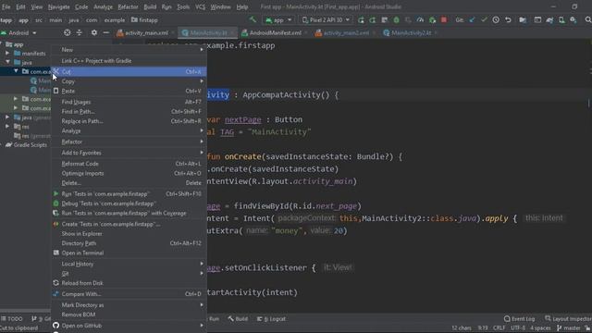
Task: Open the Android project view dropdown
Action: pyautogui.click(x=18, y=33)
